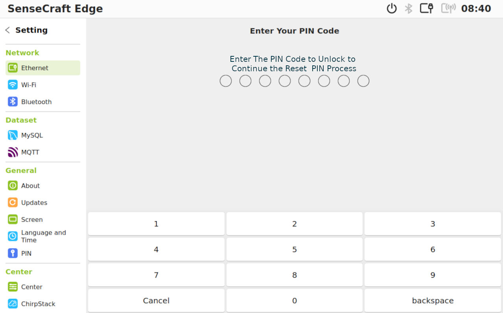Open Language and Time settings

43,236
